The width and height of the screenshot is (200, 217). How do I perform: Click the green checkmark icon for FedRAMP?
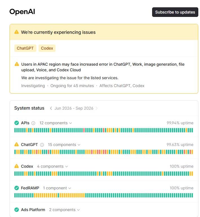point(17,188)
